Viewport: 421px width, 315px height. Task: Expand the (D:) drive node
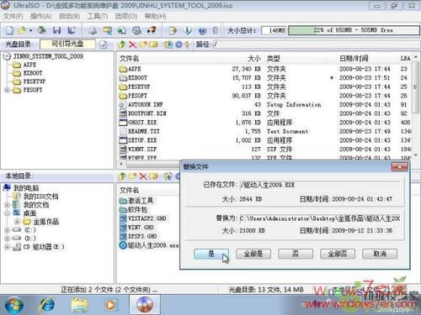click(x=7, y=239)
